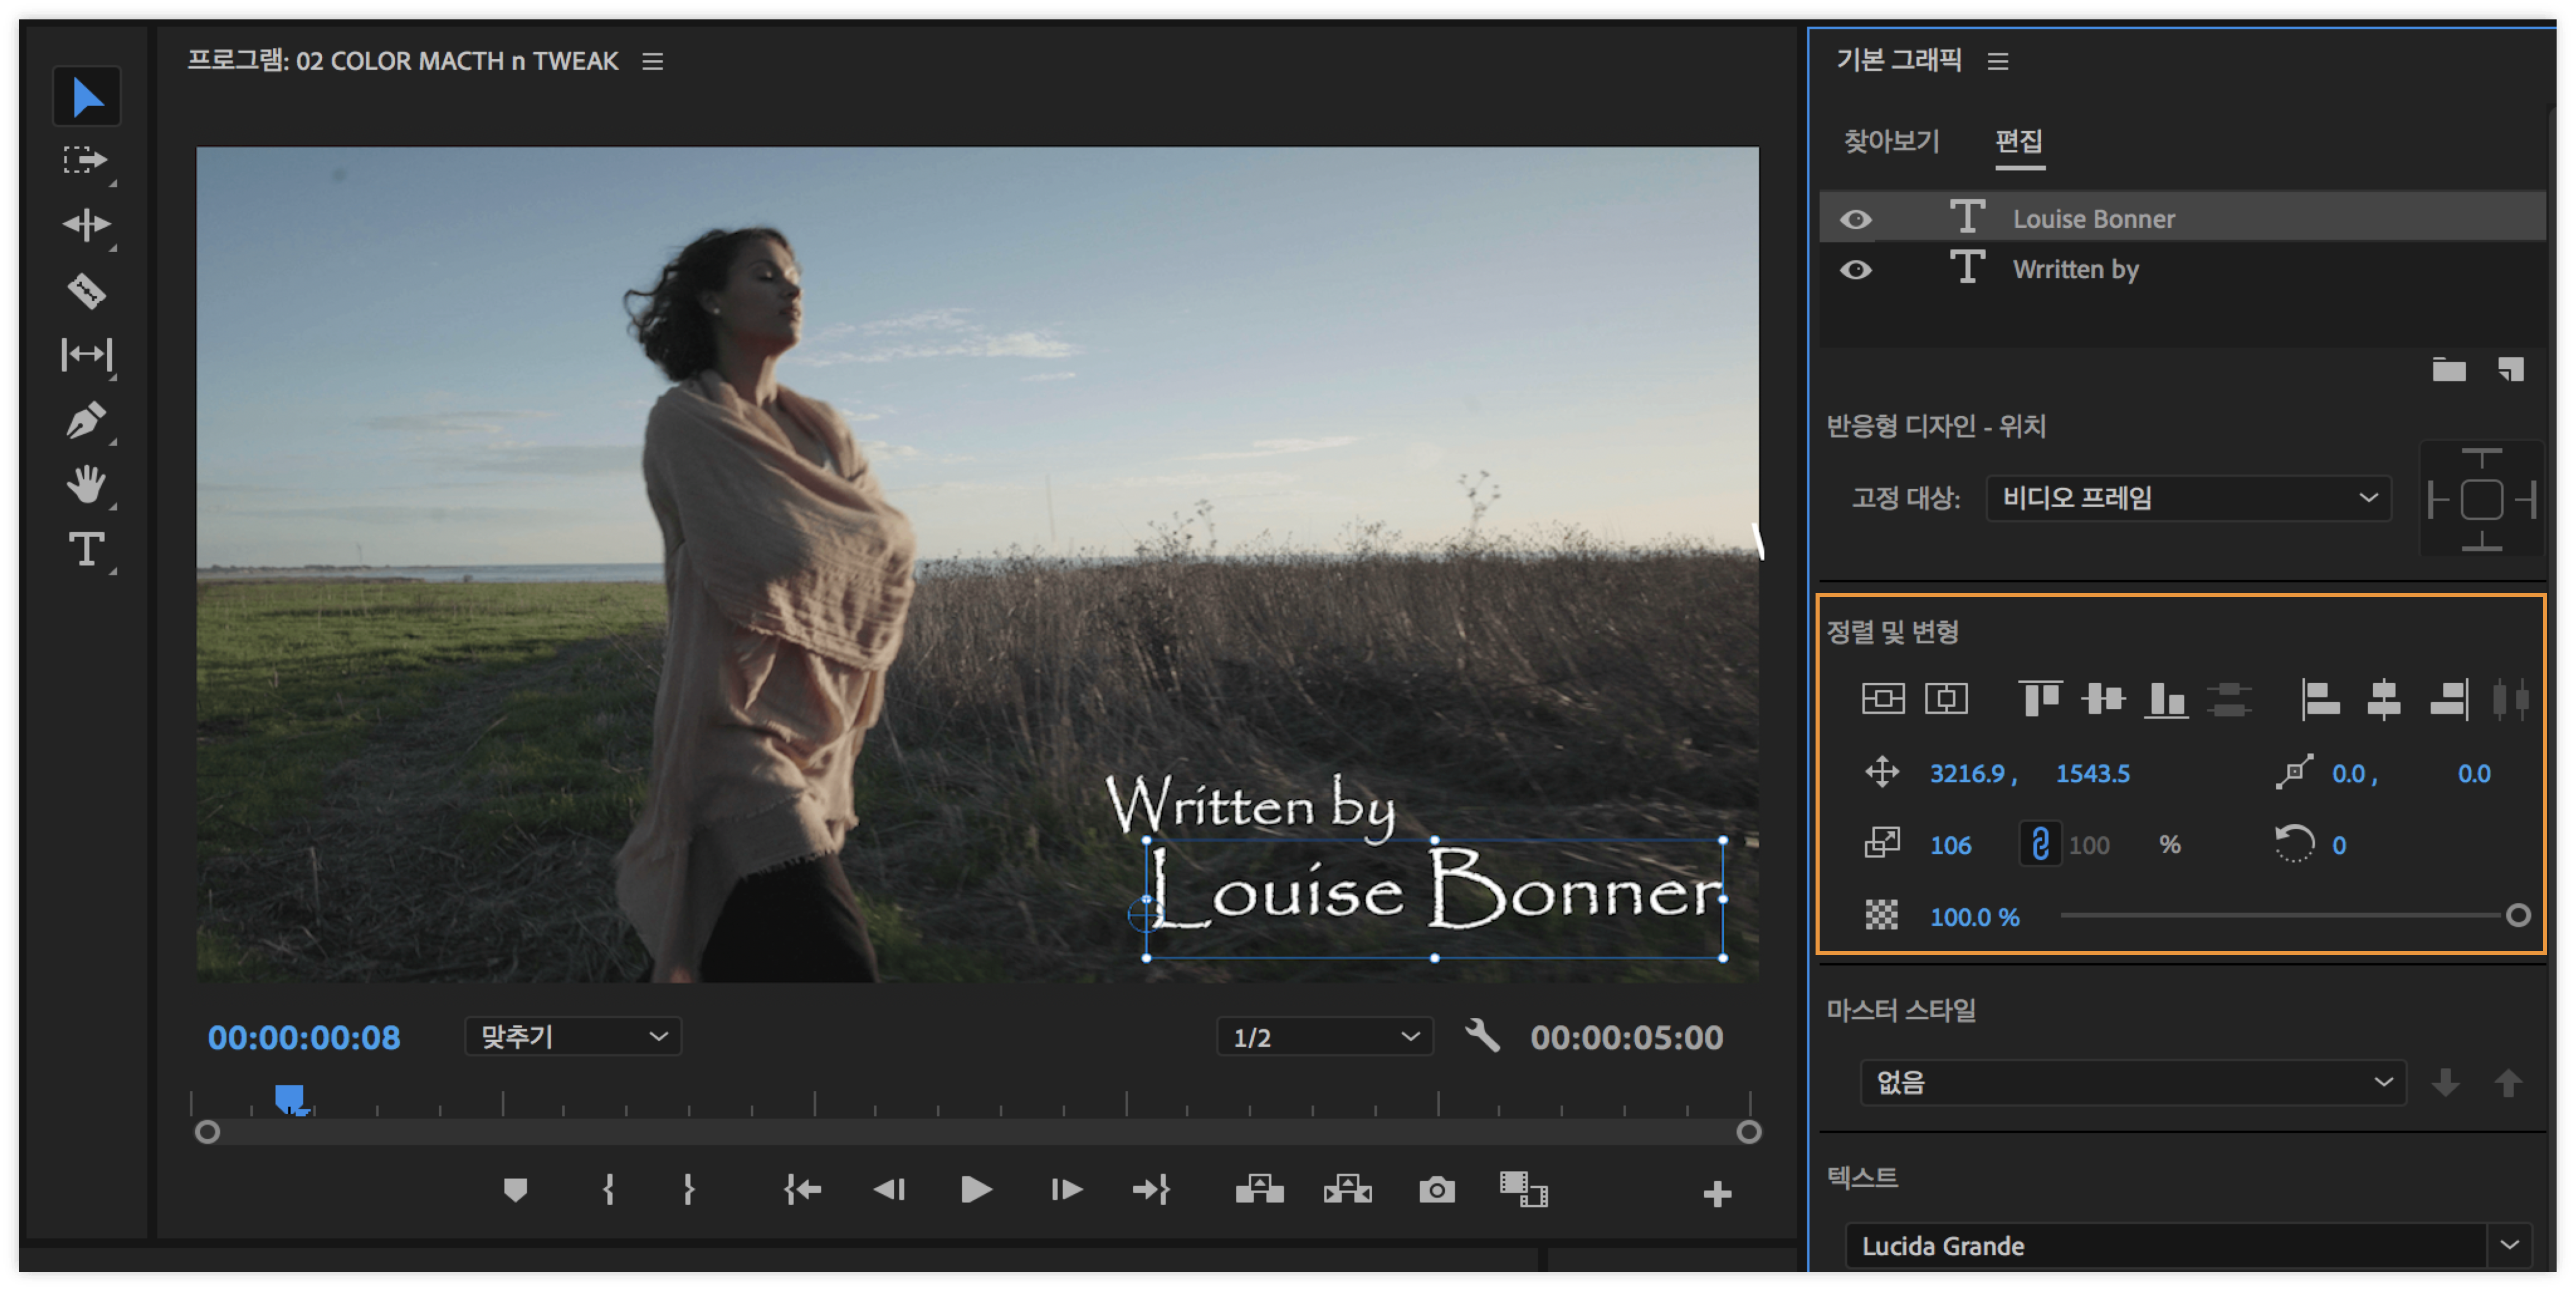Select the Ripple Edit tool
The height and width of the screenshot is (1292, 2576).
pos(86,225)
